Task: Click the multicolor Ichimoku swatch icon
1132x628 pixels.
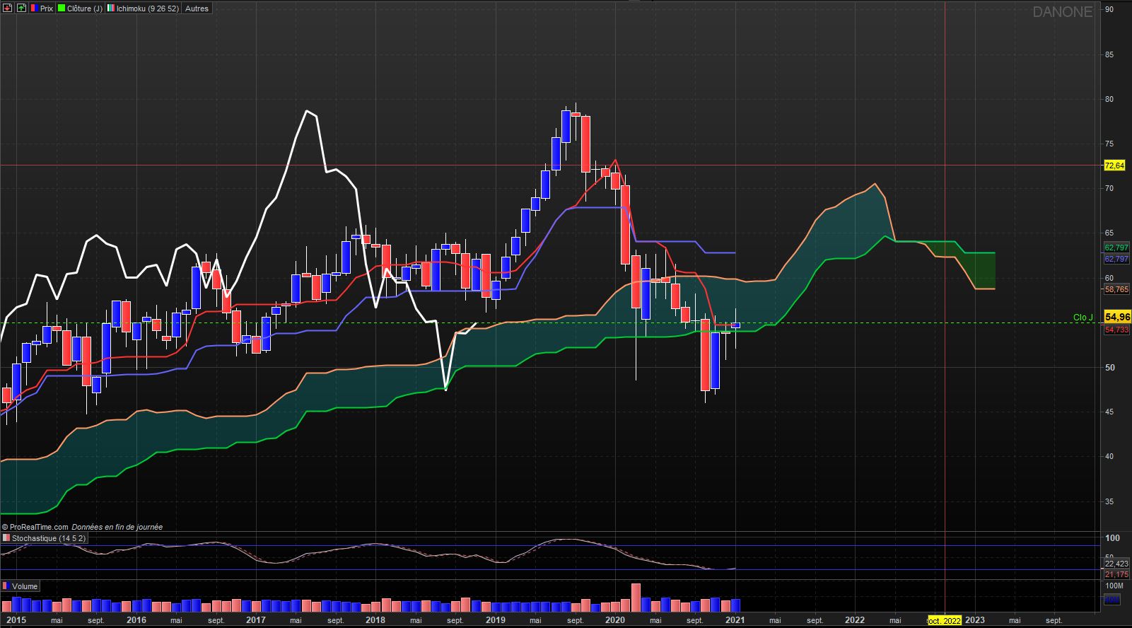Action: pos(111,8)
